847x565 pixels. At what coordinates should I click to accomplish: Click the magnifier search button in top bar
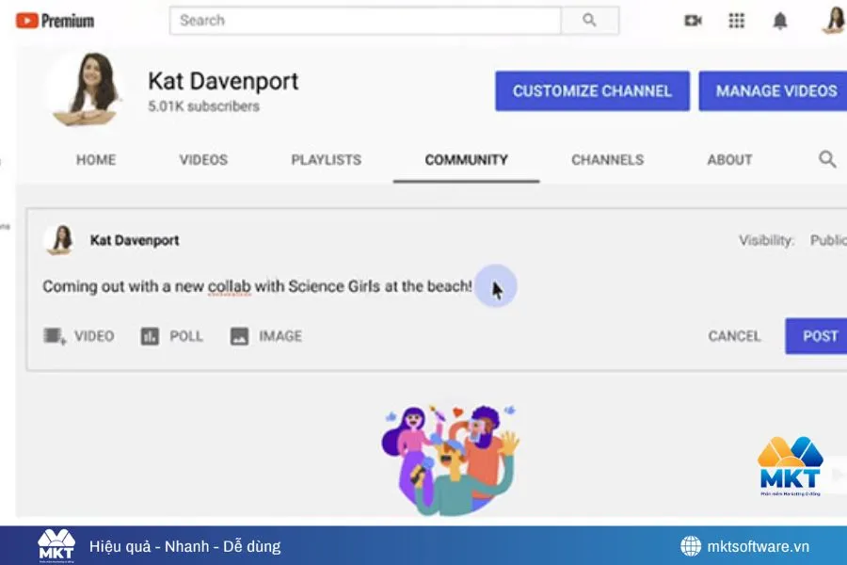coord(590,20)
